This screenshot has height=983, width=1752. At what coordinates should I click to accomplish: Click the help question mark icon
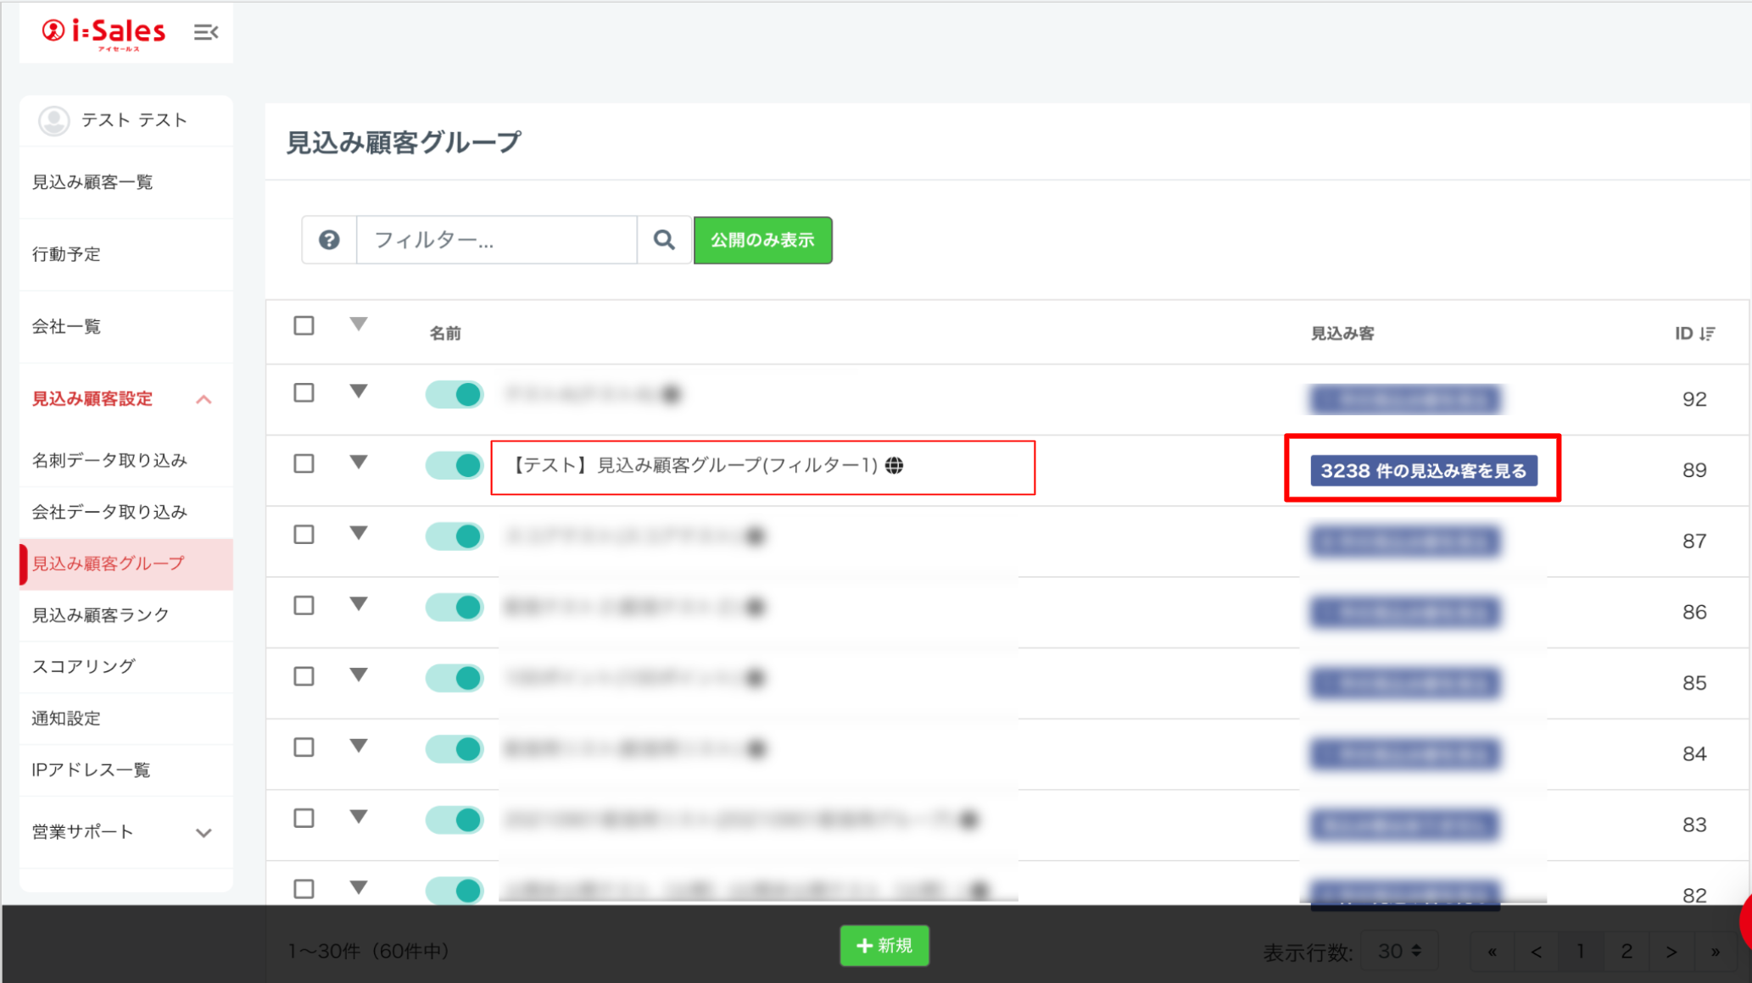pyautogui.click(x=329, y=240)
